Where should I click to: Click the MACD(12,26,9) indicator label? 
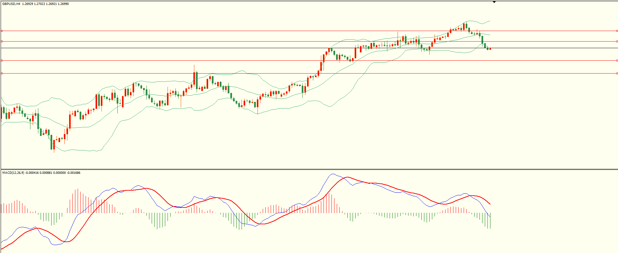[x=13, y=173]
